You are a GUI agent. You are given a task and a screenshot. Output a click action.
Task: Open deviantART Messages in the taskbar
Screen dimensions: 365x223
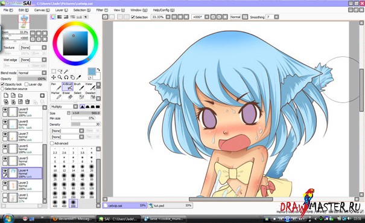72,219
